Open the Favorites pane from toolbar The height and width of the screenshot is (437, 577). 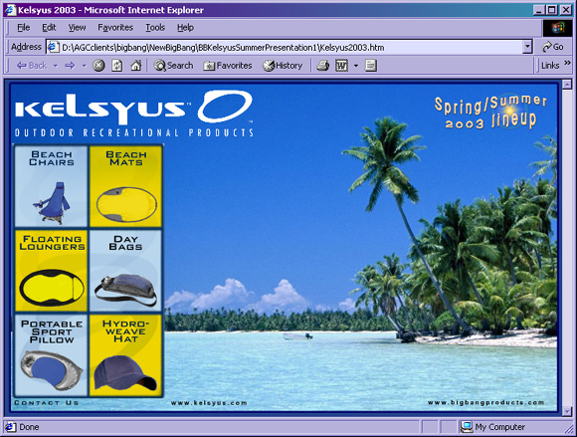pos(228,66)
